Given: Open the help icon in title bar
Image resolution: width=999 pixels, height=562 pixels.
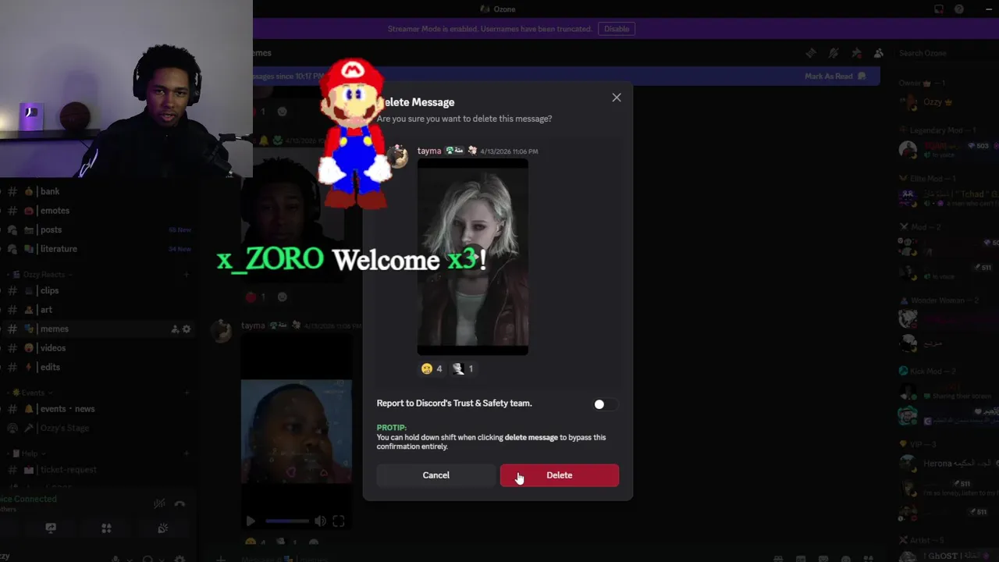Looking at the screenshot, I should coord(959,9).
